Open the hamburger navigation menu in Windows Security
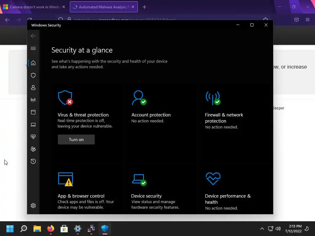The height and width of the screenshot is (236, 315). (33, 48)
